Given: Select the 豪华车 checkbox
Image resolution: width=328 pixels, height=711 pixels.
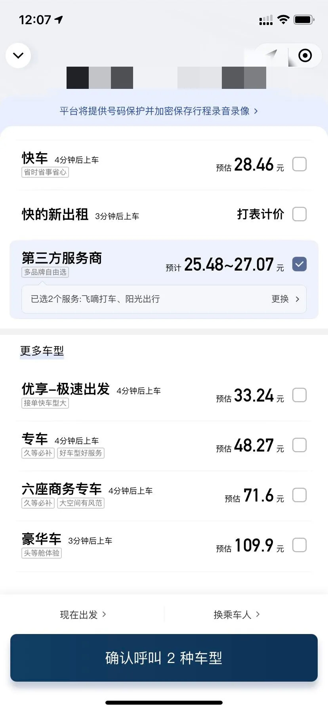Looking at the screenshot, I should pos(299,545).
